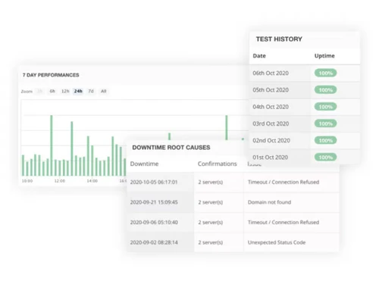Click the Date column header
Image resolution: width=379 pixels, height=284 pixels.
click(x=259, y=56)
